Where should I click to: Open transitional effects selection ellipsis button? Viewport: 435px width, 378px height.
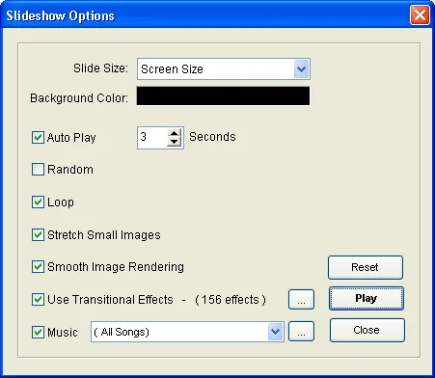tap(301, 300)
